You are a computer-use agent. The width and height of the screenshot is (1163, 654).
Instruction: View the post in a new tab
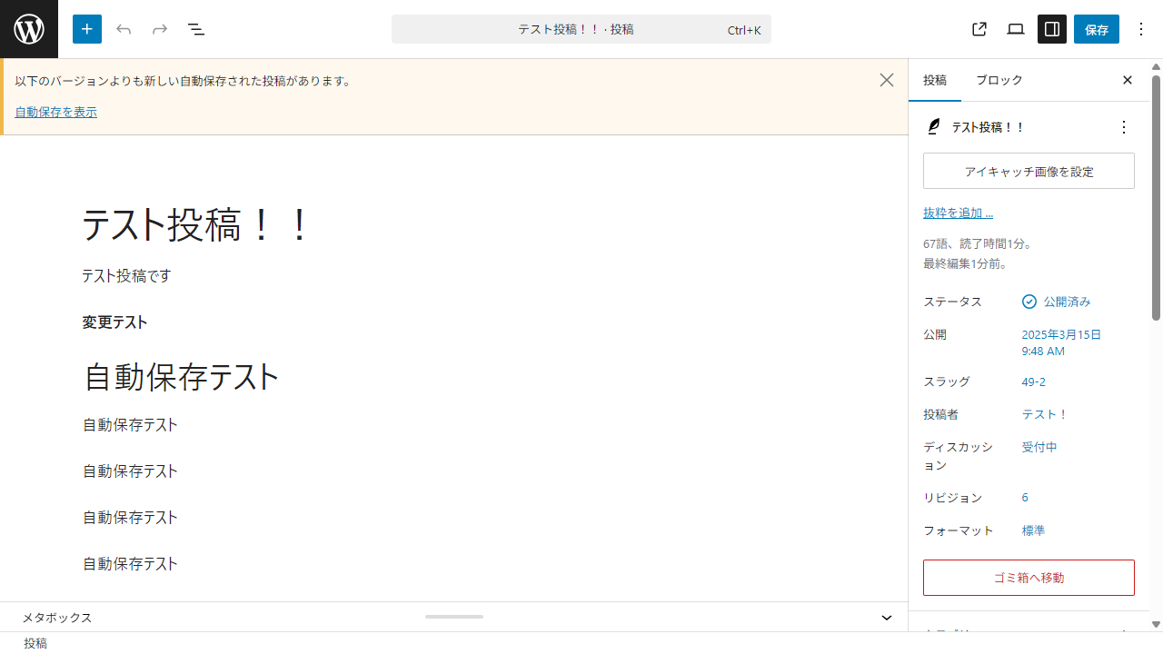pos(979,28)
